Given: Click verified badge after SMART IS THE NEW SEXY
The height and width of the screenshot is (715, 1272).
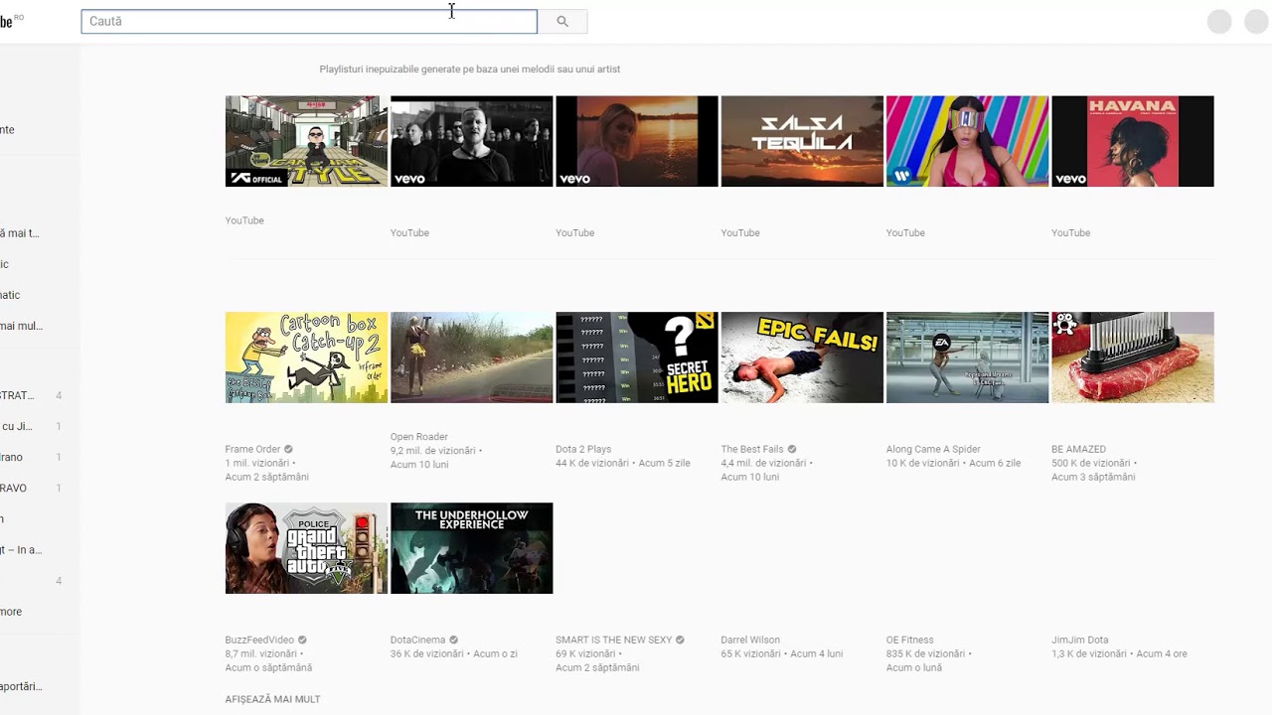Looking at the screenshot, I should coord(680,640).
